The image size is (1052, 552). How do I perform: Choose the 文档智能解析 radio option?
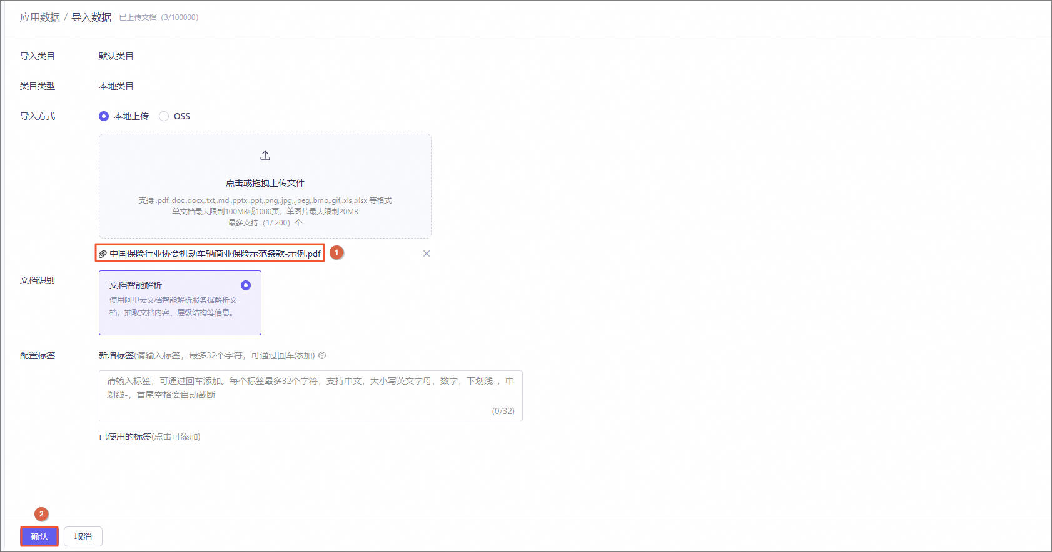pyautogui.click(x=246, y=285)
